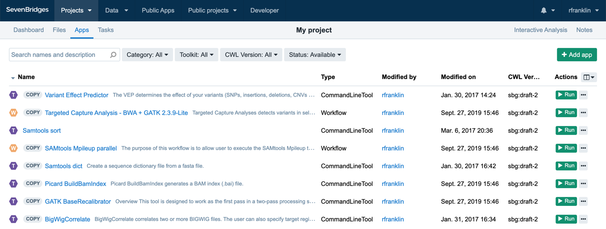
Task: Open more options for BigWigCorrelate
Action: [583, 219]
